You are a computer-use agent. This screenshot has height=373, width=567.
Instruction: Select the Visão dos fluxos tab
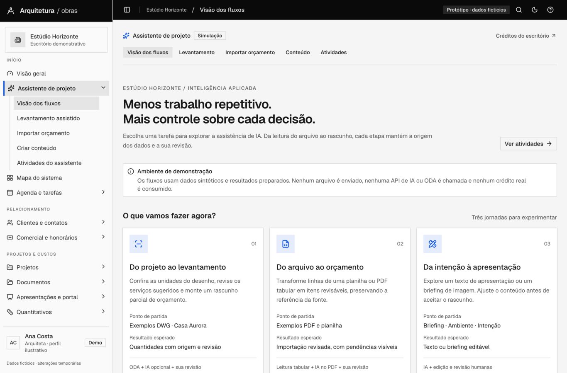148,52
